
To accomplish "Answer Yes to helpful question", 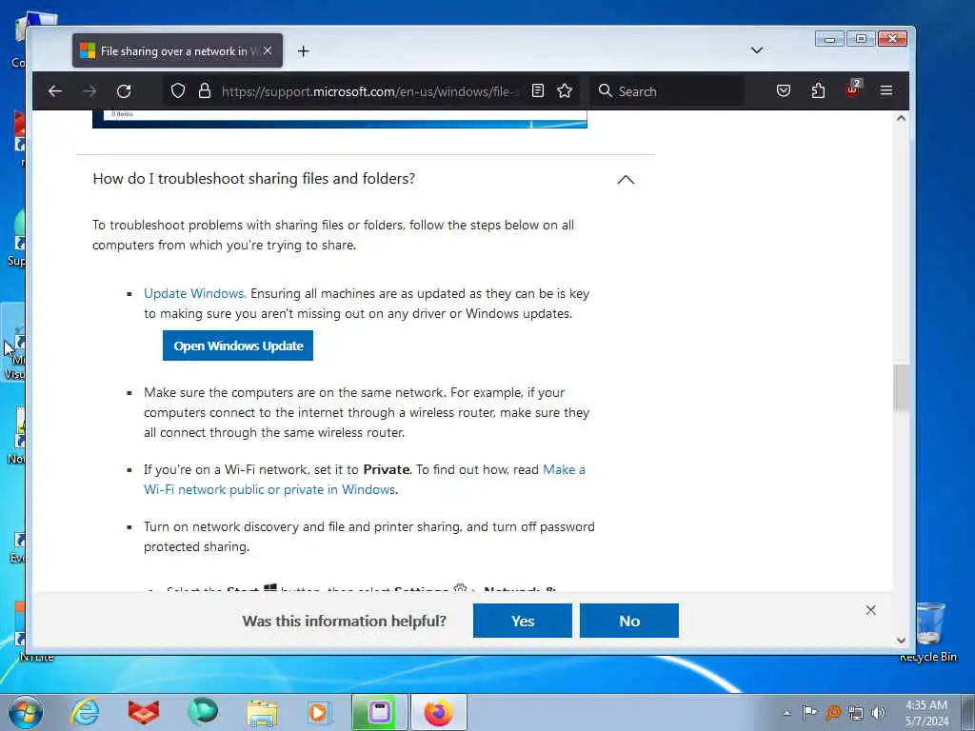I will [523, 621].
